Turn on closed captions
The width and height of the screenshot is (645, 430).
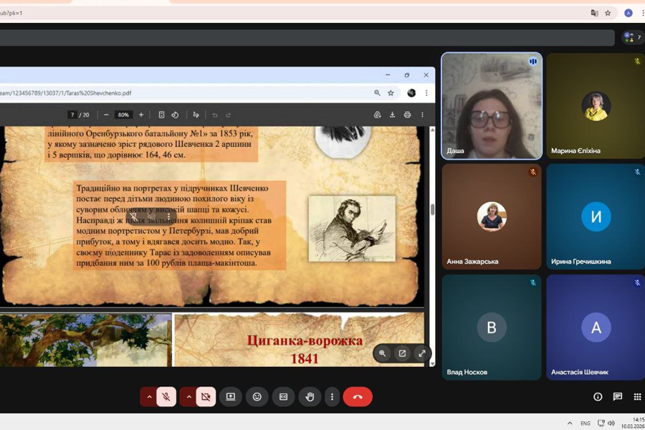[x=283, y=396]
